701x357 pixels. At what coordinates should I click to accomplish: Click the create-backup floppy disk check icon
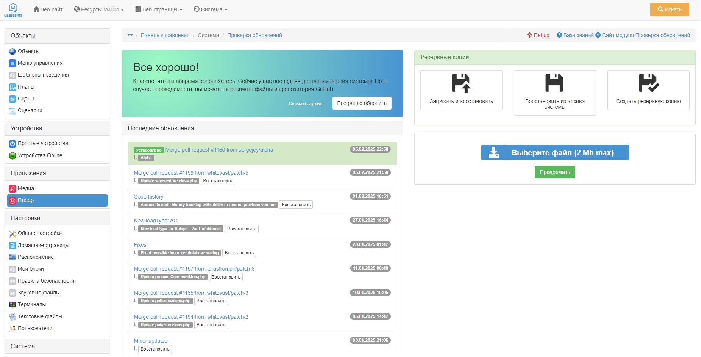(649, 83)
